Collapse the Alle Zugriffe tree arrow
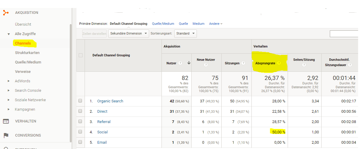 tap(9, 34)
